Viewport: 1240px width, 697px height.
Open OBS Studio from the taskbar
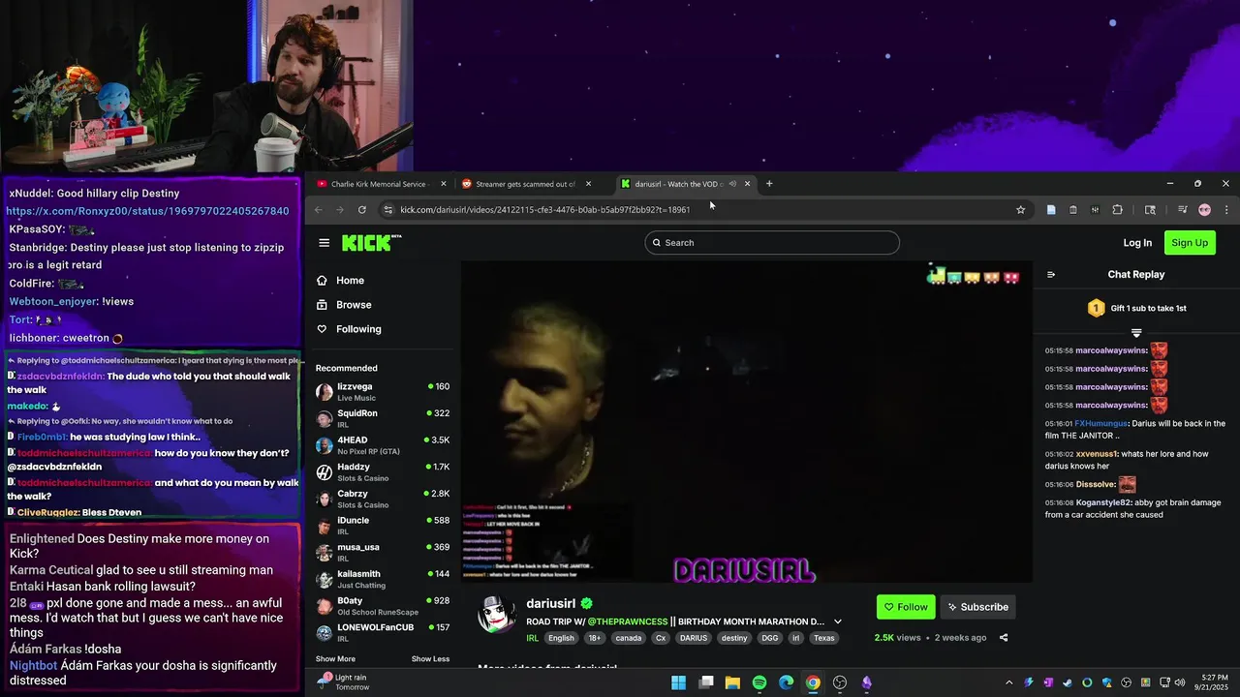click(x=840, y=682)
